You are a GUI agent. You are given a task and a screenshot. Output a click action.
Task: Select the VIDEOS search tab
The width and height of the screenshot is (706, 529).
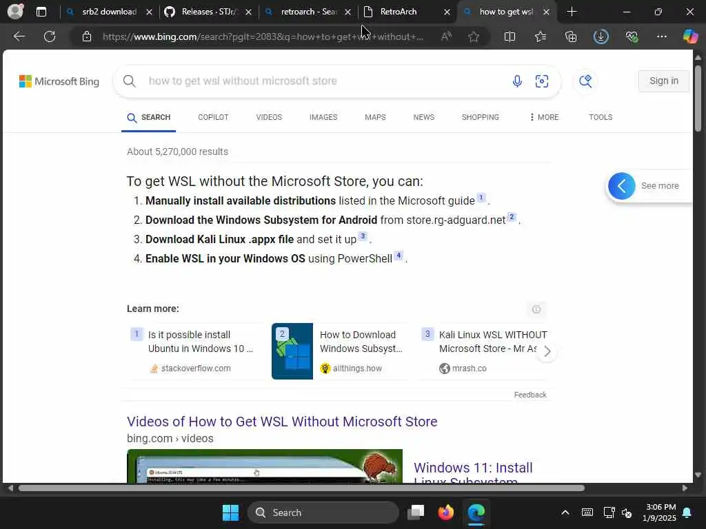[269, 117]
